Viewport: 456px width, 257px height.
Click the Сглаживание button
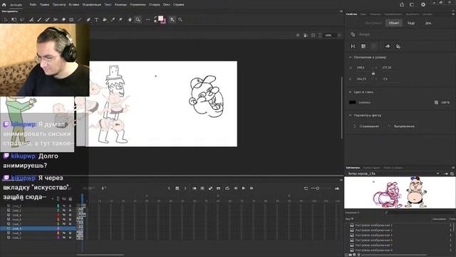click(x=366, y=126)
